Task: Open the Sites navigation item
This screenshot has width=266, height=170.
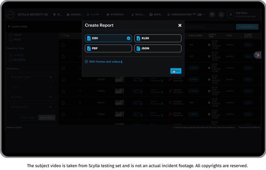Action: pos(58,15)
